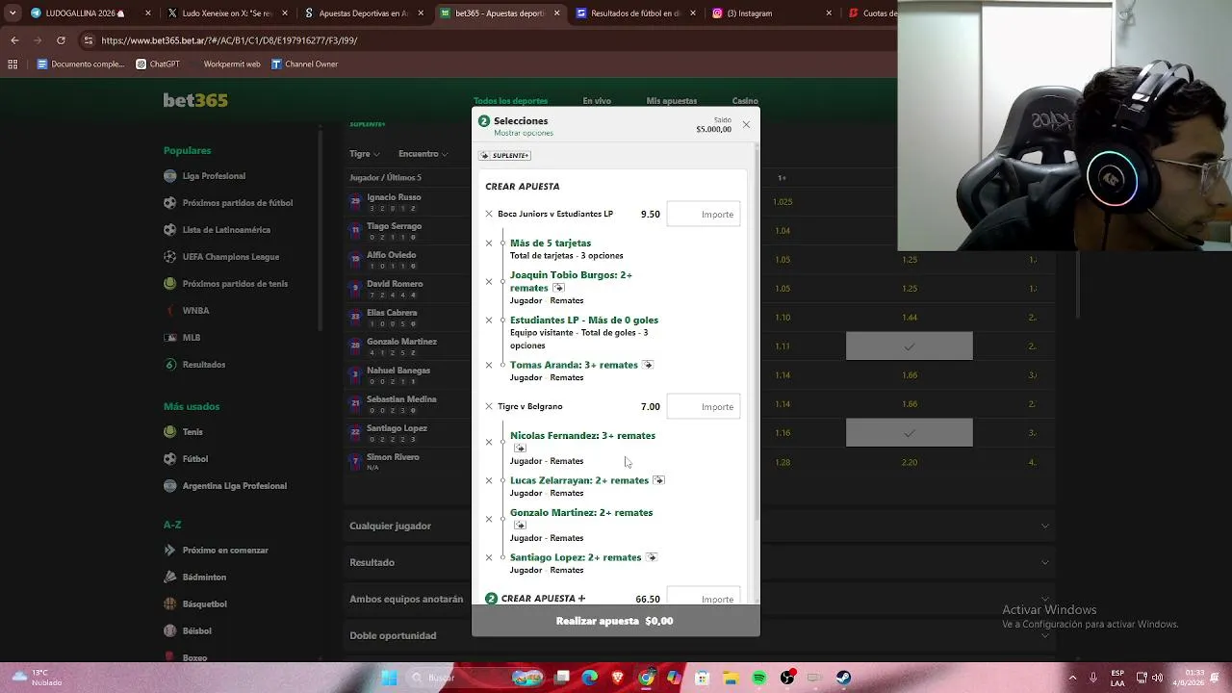Click substitute icon under Nicolas Fernandez
The image size is (1232, 693).
pyautogui.click(x=520, y=449)
